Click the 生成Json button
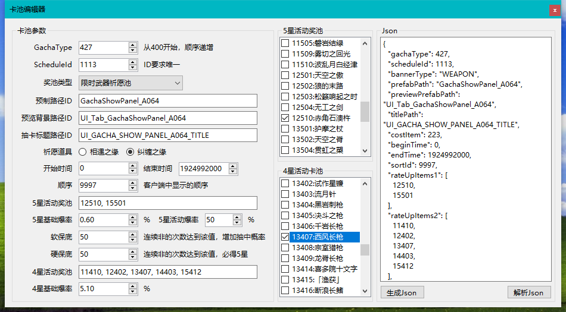 [x=402, y=292]
